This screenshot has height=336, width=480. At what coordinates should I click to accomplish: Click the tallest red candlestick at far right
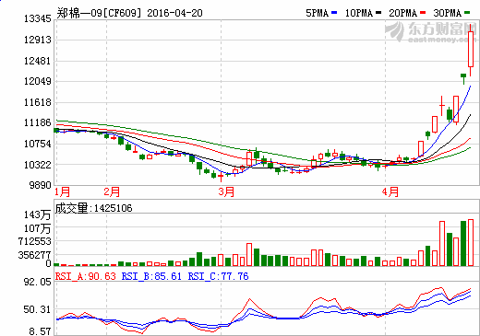pos(471,50)
